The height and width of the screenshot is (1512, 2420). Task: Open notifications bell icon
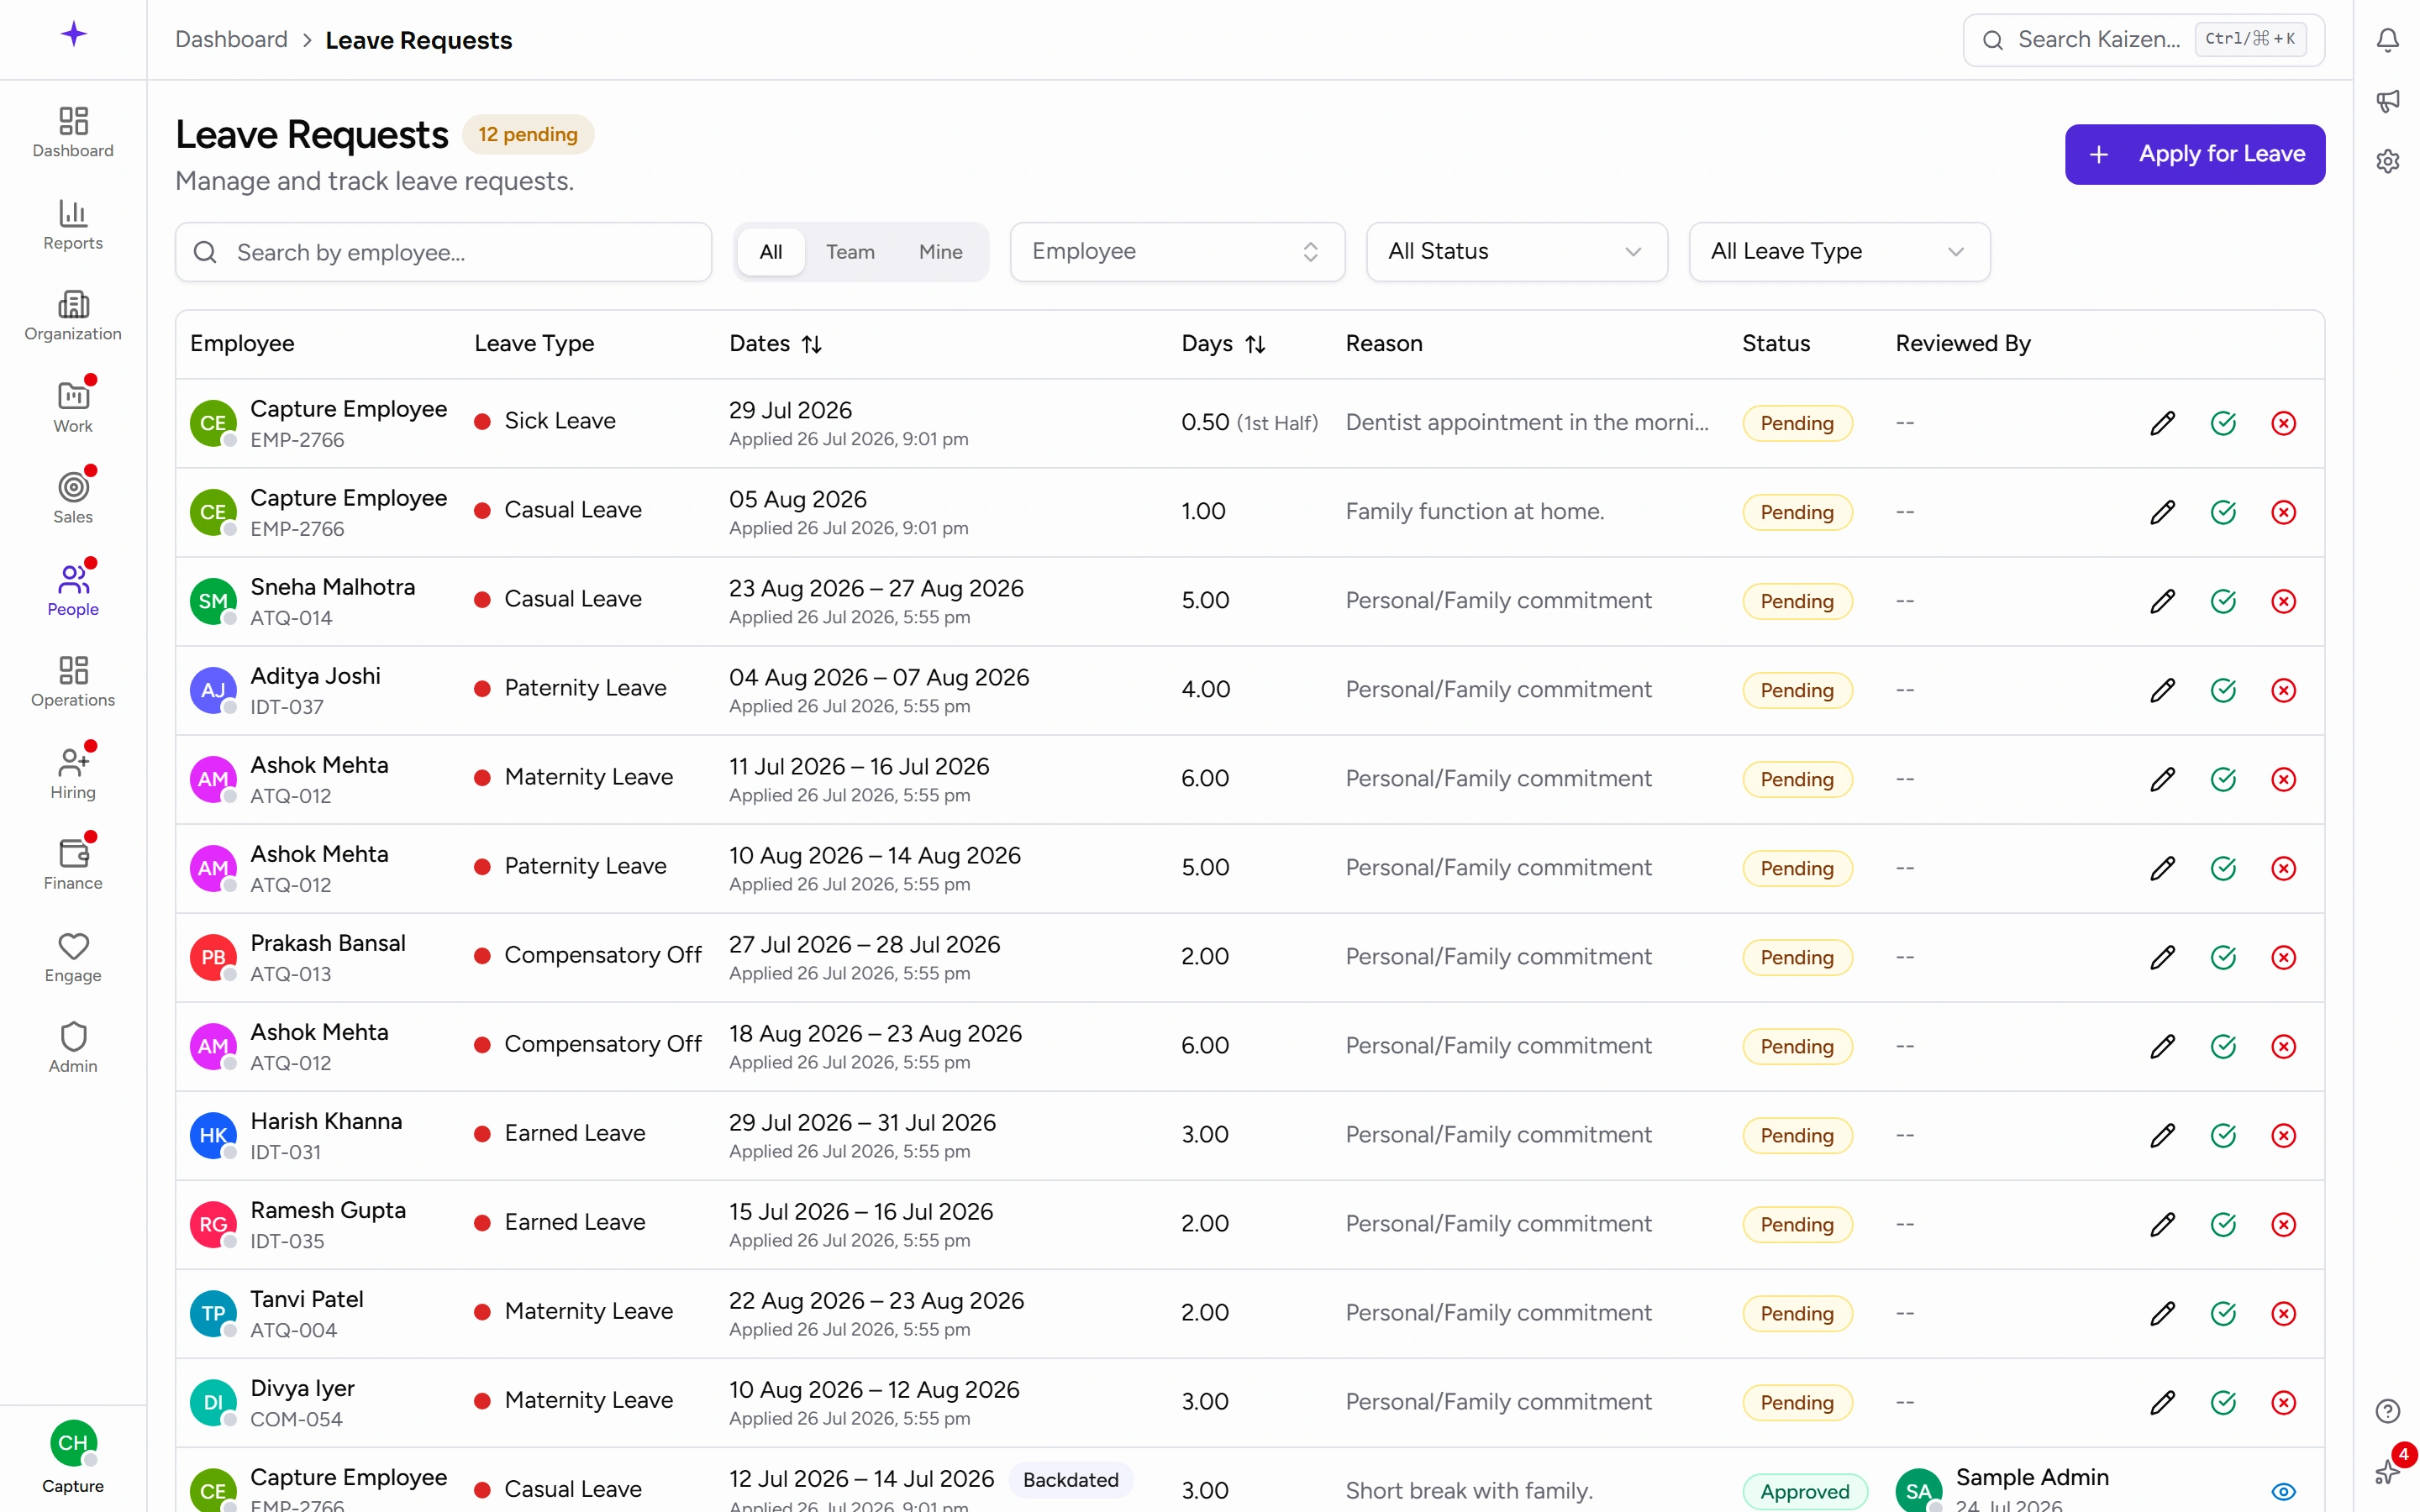2387,40
